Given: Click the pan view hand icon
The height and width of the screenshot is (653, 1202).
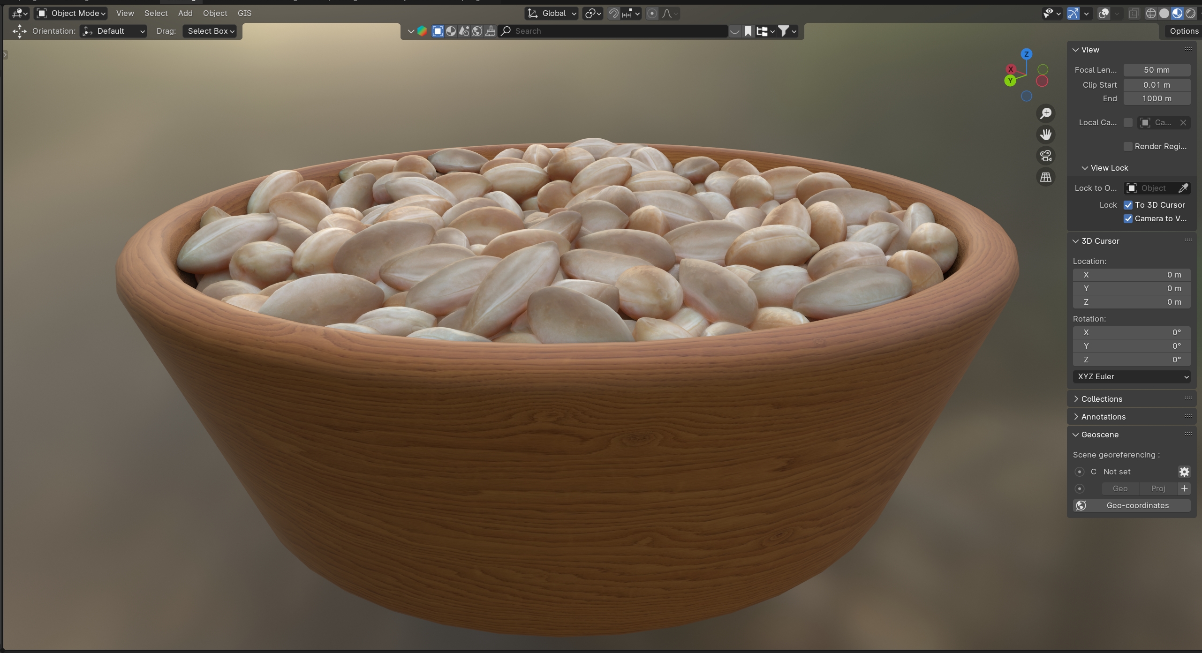Looking at the screenshot, I should [x=1046, y=135].
